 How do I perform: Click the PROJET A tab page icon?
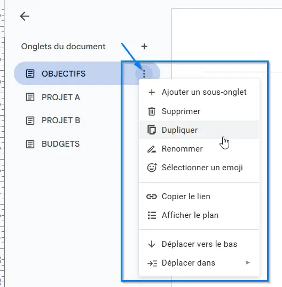coord(30,97)
